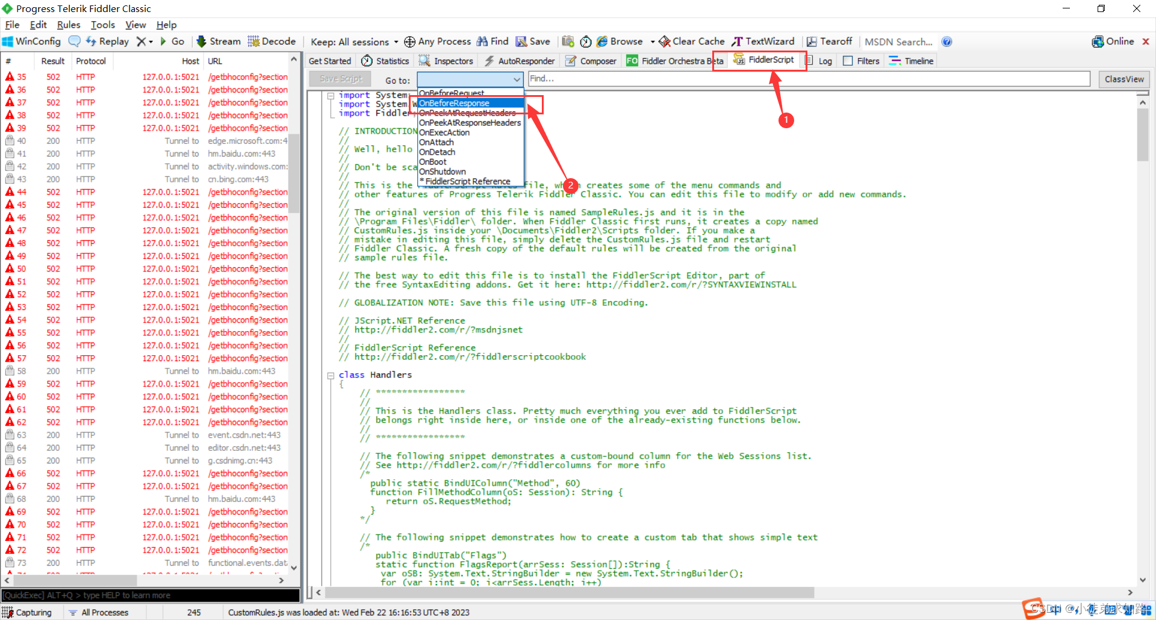The width and height of the screenshot is (1156, 620).
Task: Click the timer stopwatch toolbar icon
Action: pyautogui.click(x=586, y=42)
